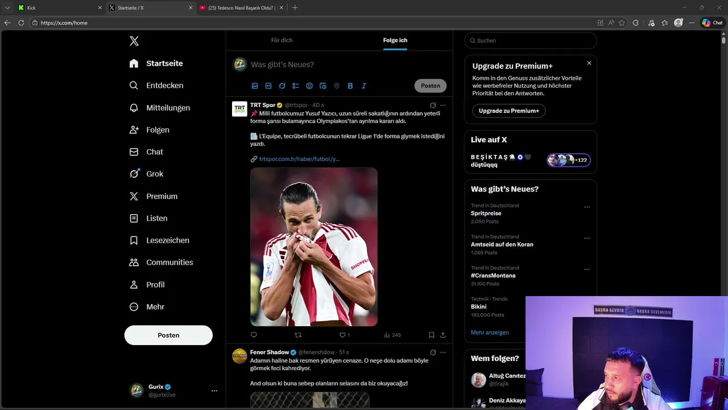728x410 pixels.
Task: Open the Premium page in sidebar
Action: (x=154, y=196)
